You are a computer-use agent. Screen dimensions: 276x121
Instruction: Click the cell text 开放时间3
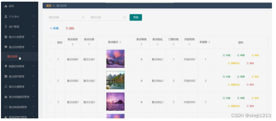[190, 102]
